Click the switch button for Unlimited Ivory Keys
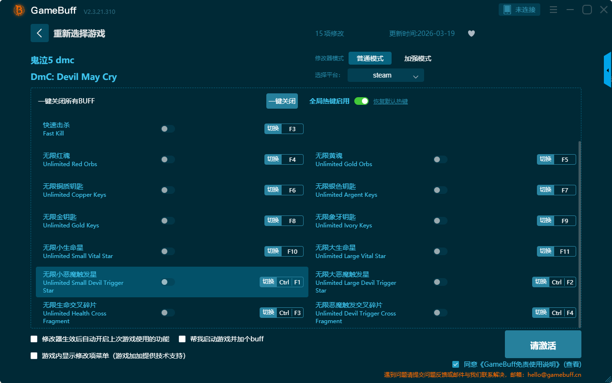The image size is (612, 383). (546, 221)
